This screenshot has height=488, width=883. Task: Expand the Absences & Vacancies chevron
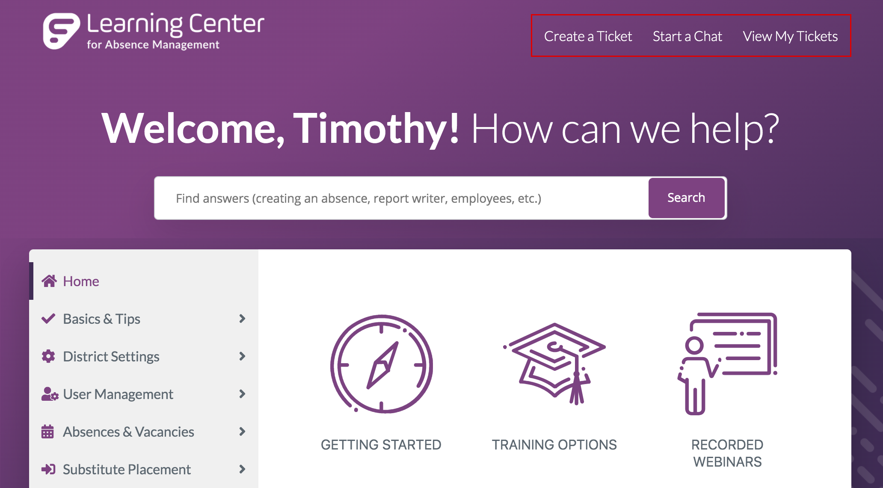242,432
